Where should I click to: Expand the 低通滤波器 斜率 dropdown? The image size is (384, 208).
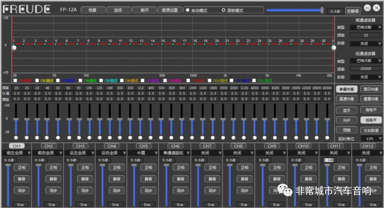pyautogui.click(x=366, y=77)
